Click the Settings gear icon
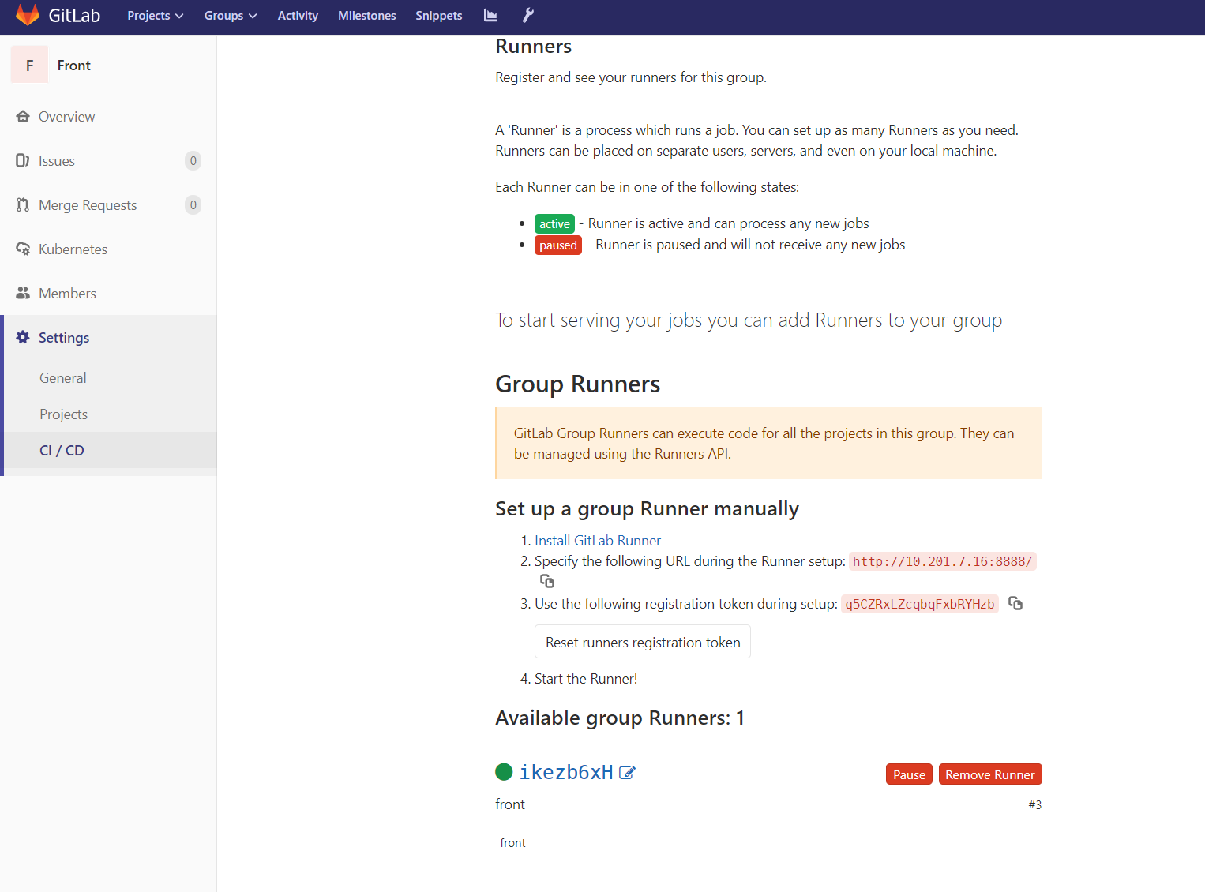The width and height of the screenshot is (1205, 892). (x=23, y=337)
